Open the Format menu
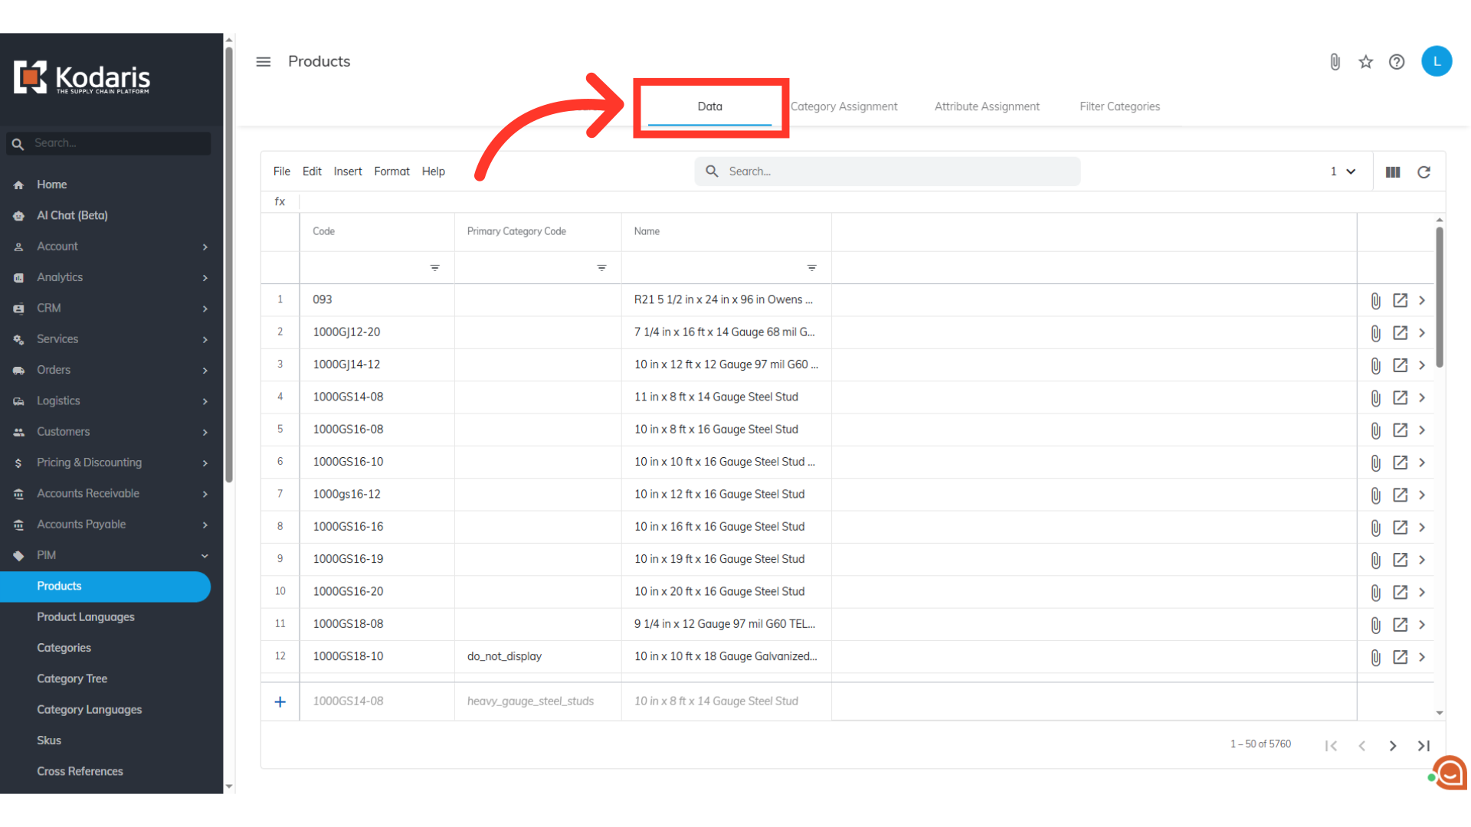1471x827 pixels. point(392,172)
